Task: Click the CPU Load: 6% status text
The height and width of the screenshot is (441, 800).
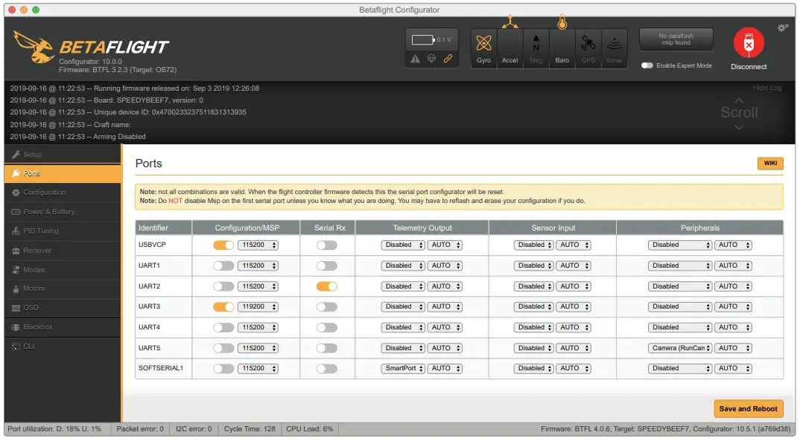Action: 309,429
